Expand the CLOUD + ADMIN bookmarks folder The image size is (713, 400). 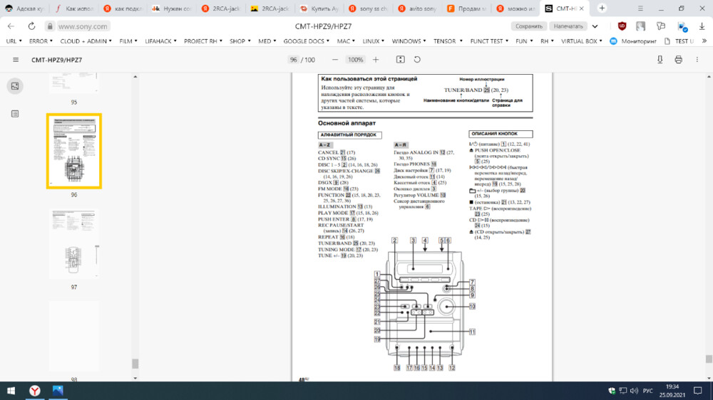pyautogui.click(x=86, y=41)
